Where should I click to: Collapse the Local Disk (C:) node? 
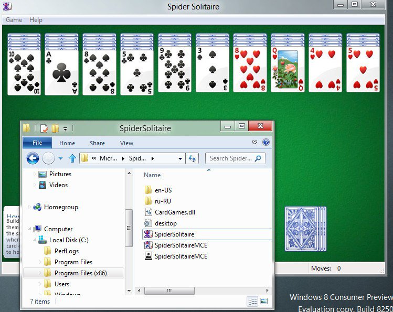(x=35, y=240)
